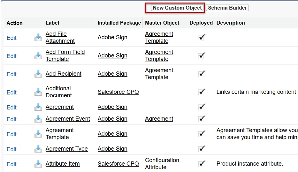The image size is (298, 172).
Task: Click the Installed Package column header
Action: tap(119, 23)
